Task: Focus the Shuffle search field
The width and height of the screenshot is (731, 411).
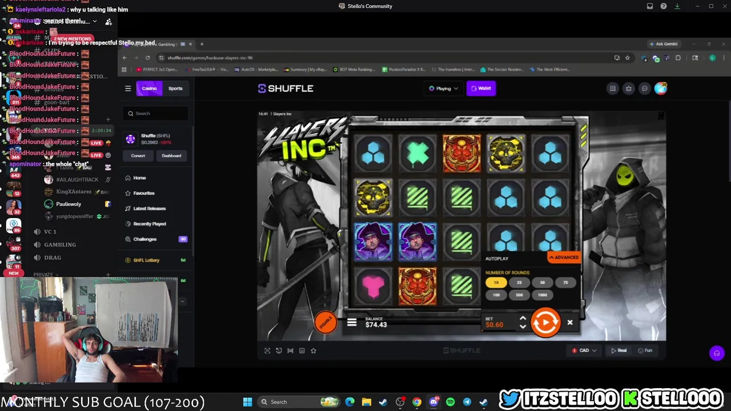Action: 156,114
